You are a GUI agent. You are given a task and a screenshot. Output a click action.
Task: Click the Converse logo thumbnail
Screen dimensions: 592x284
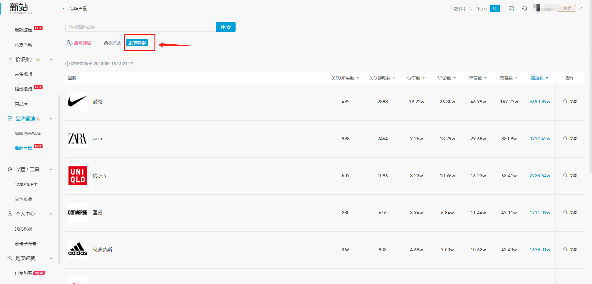coord(78,212)
